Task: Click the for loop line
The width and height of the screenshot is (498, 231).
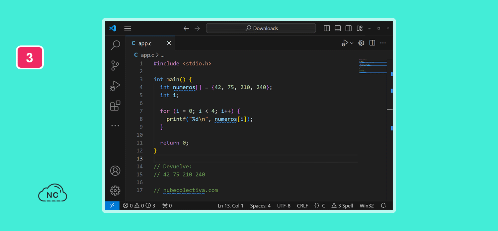Action: [x=200, y=111]
